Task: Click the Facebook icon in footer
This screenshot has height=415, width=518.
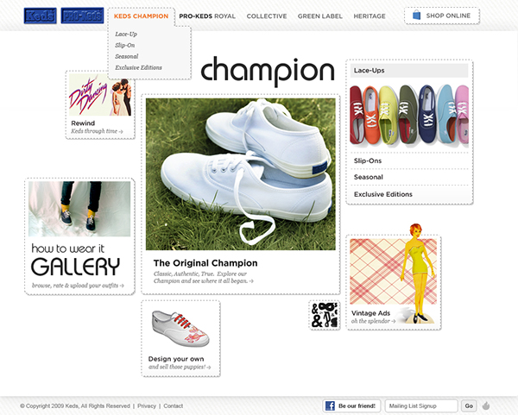Action: [330, 406]
